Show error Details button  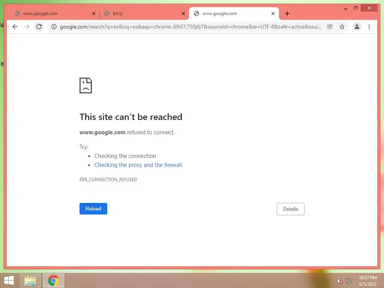291,209
